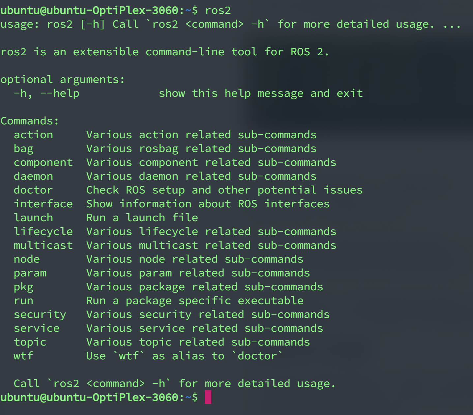Click the 'node' command in the list

point(27,259)
